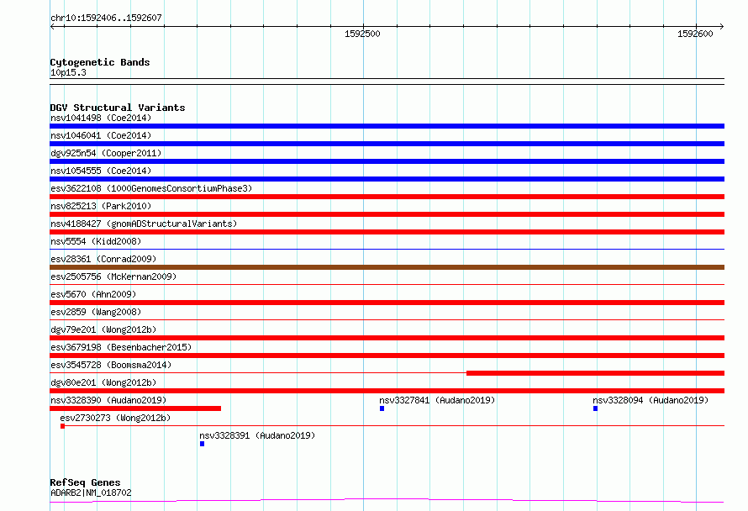Select esv2859 (Wang2008) label
The image size is (748, 511).
click(96, 312)
